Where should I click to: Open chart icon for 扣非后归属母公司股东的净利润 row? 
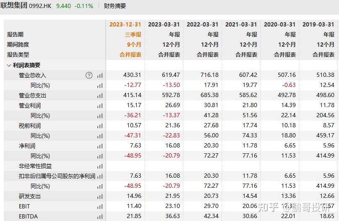[x=100, y=176]
